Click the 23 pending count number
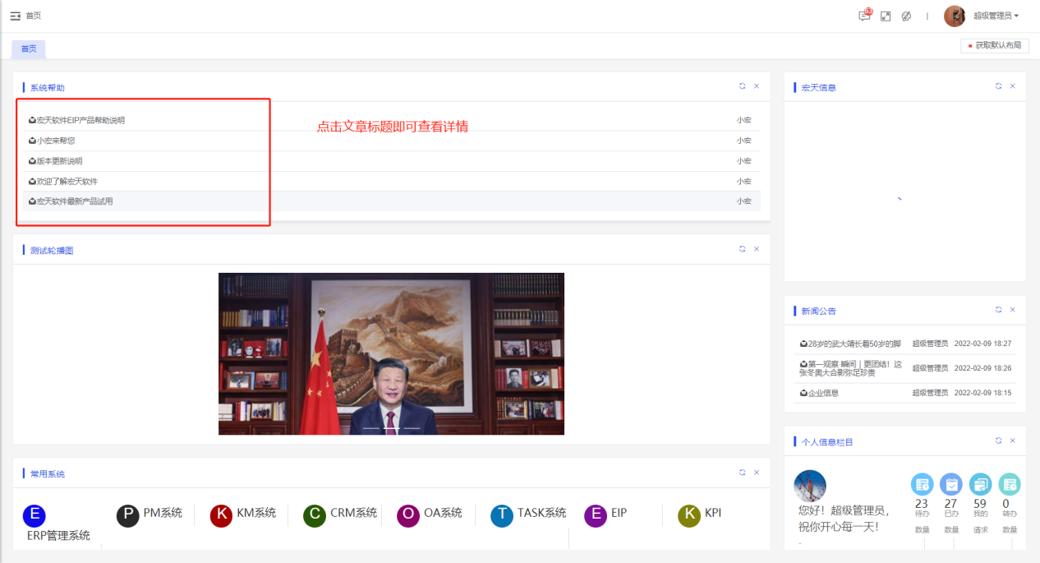 click(922, 504)
